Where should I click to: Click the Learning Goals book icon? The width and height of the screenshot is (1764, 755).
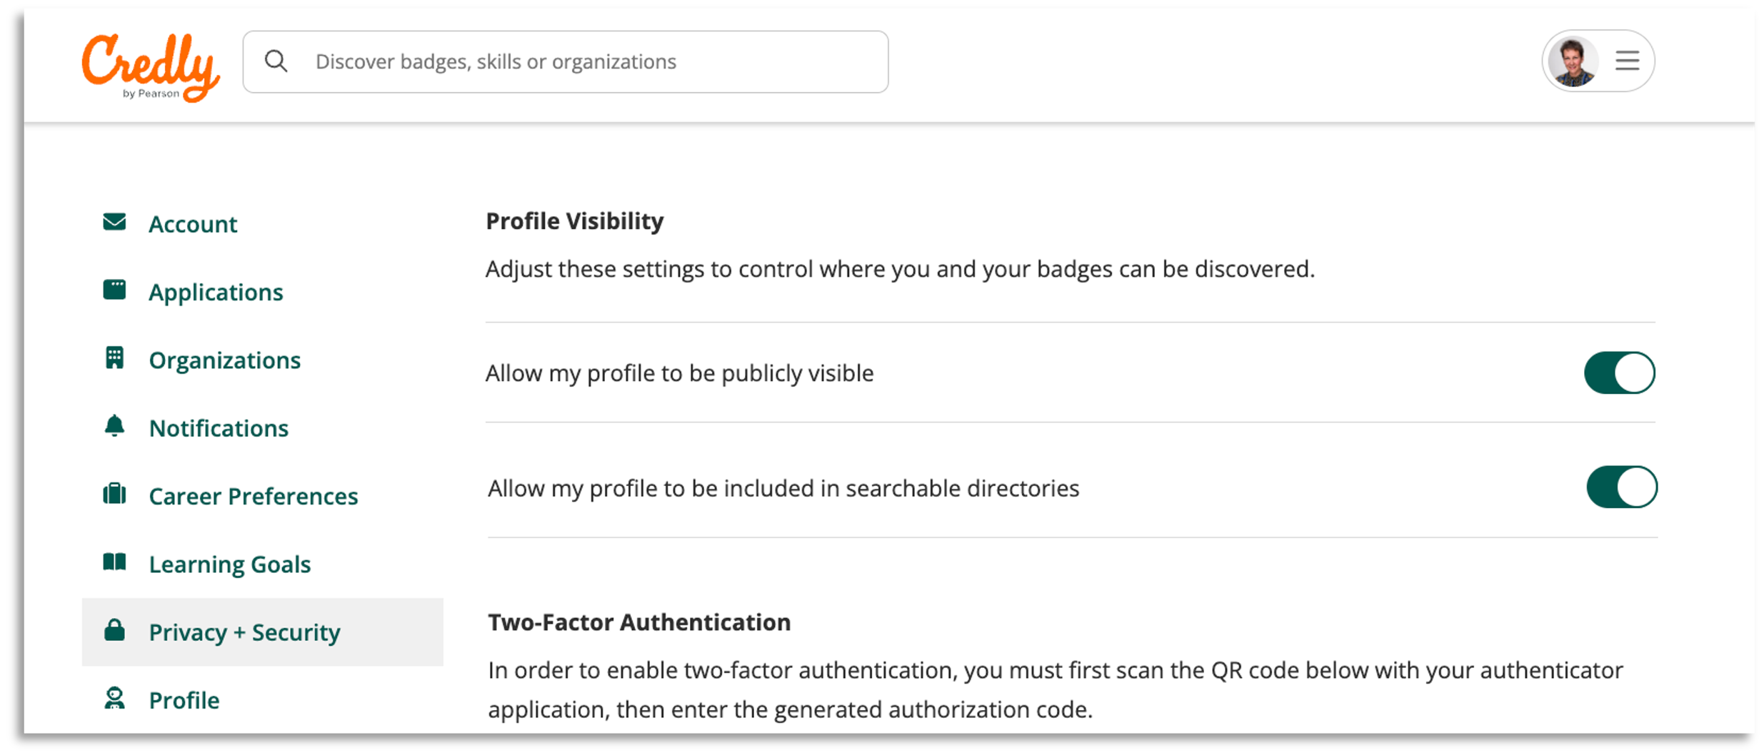click(x=114, y=562)
